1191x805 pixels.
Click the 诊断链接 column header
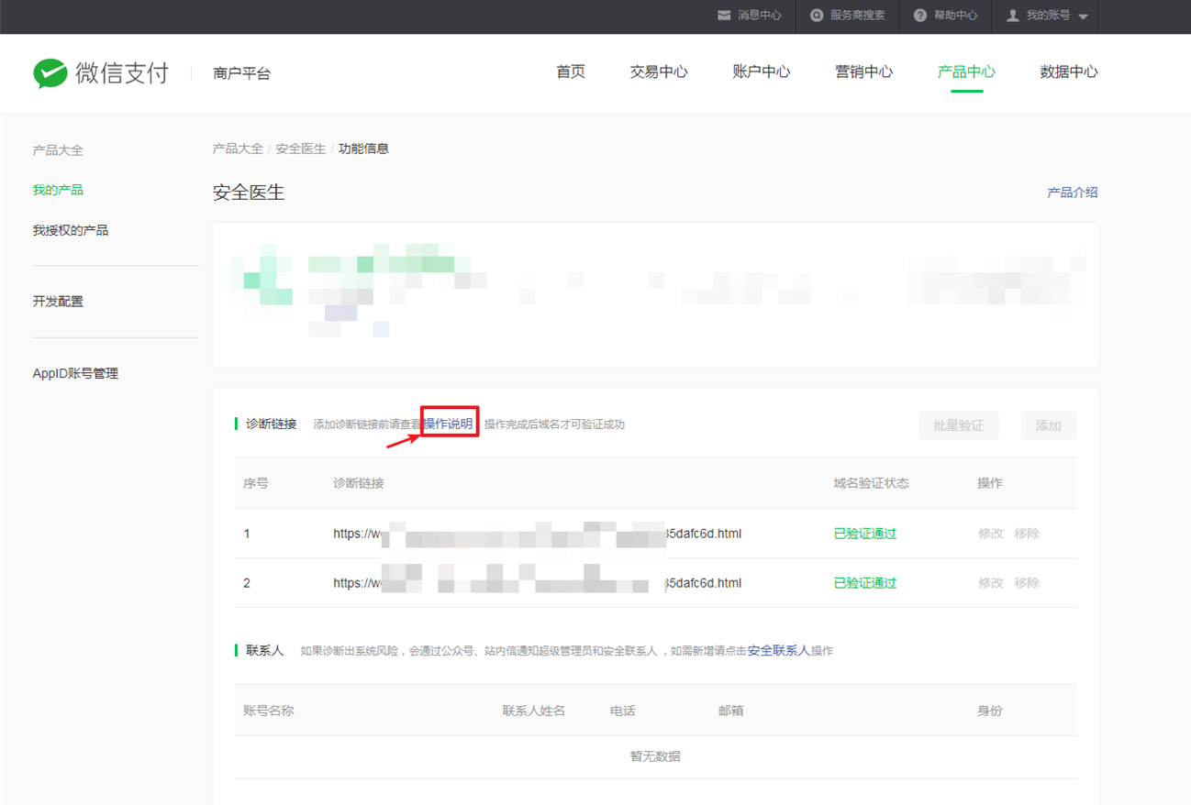click(x=359, y=483)
